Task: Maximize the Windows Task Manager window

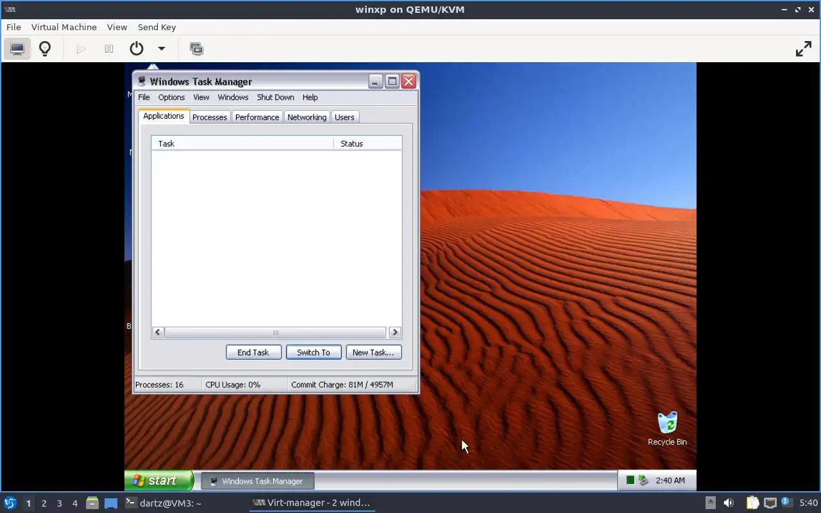Action: 392,81
